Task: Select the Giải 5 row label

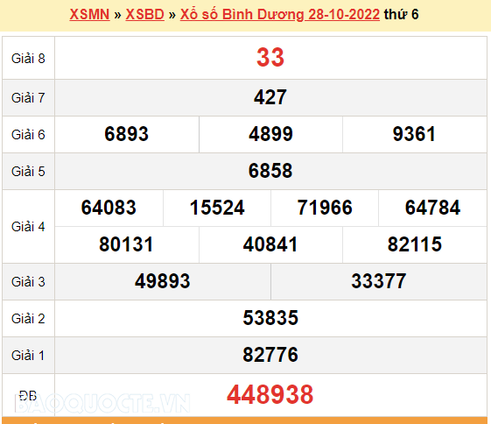Action: [x=28, y=172]
